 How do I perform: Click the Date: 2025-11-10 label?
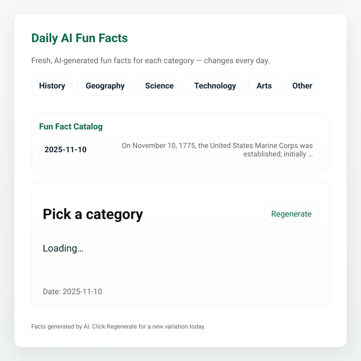[x=72, y=292]
